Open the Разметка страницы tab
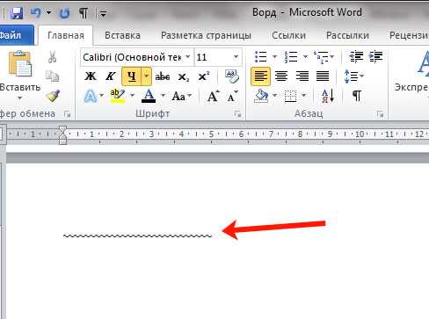Image resolution: width=429 pixels, height=319 pixels. coord(206,35)
